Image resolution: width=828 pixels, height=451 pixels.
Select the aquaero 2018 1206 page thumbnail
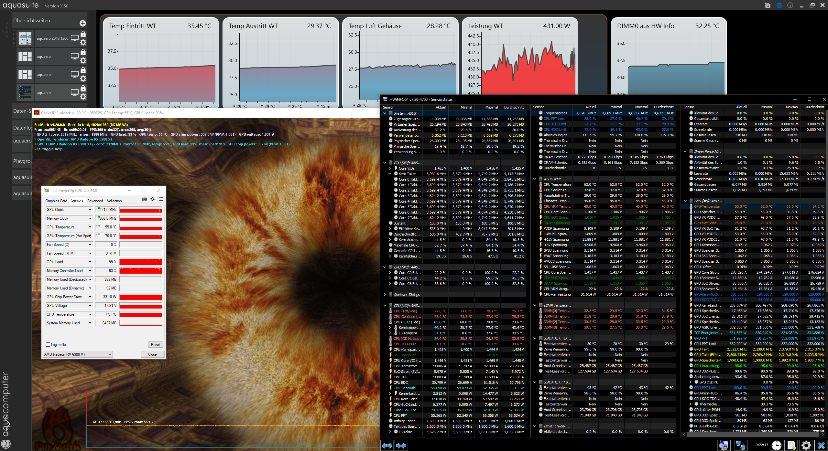point(25,38)
